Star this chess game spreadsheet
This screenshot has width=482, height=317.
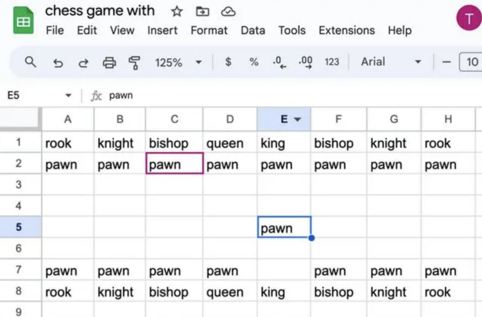tap(177, 12)
